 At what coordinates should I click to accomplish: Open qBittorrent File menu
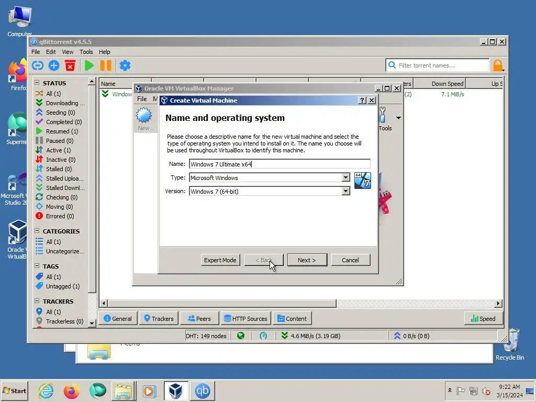tap(36, 52)
